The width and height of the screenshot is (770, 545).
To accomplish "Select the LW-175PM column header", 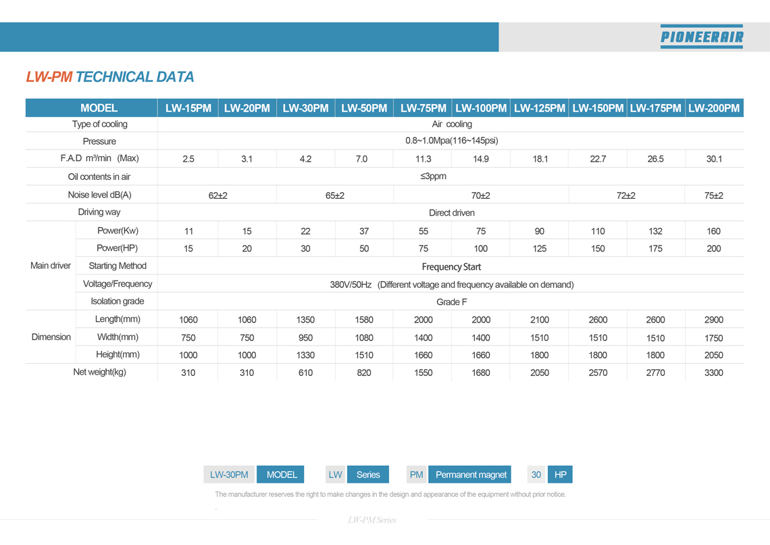I will point(656,108).
